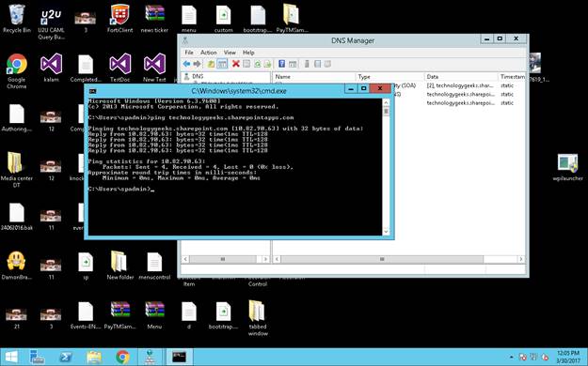Click the New Server toolbar icon

pos(307,64)
